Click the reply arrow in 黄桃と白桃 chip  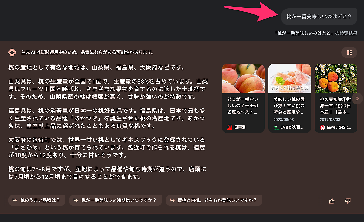click(x=172, y=200)
